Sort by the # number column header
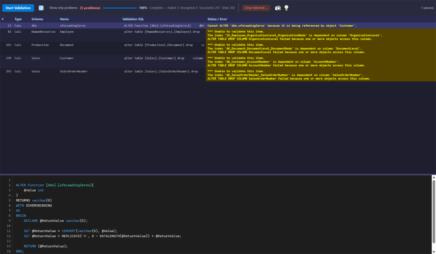The height and width of the screenshot is (254, 436). (3, 19)
